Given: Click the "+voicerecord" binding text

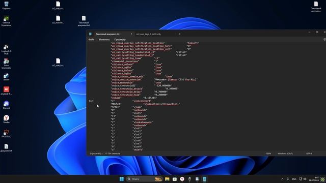Looking at the screenshot, I should point(142,101).
